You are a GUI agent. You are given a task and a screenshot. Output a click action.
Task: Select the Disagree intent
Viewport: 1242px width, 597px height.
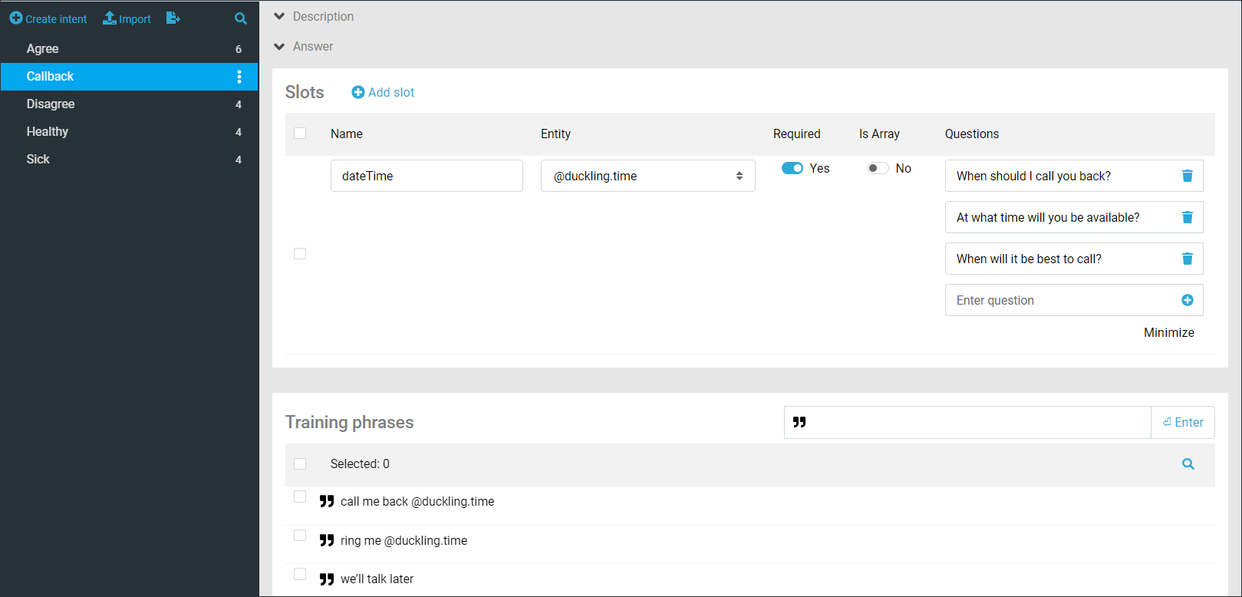point(51,104)
